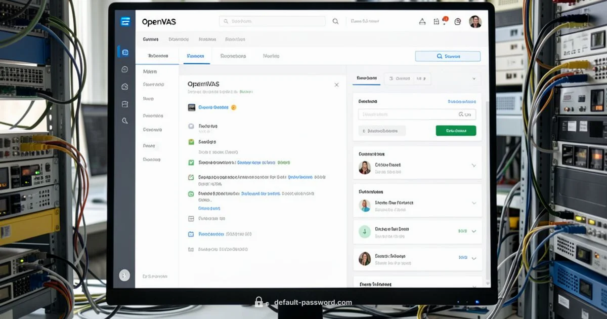Select the gray radio button above the green checkboxes
This screenshot has height=319, width=607.
point(191,126)
